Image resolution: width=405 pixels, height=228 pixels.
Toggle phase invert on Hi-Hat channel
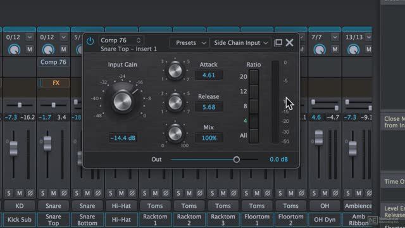click(132, 193)
